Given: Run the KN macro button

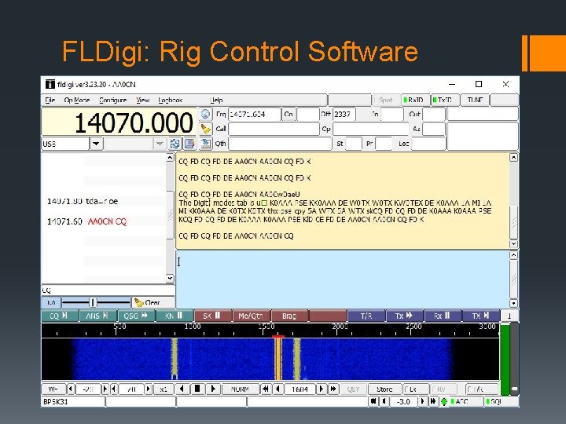Looking at the screenshot, I should click(175, 316).
